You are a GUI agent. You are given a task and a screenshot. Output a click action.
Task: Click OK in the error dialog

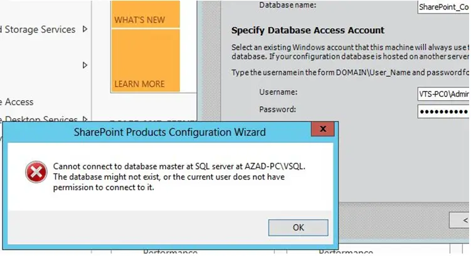(299, 227)
